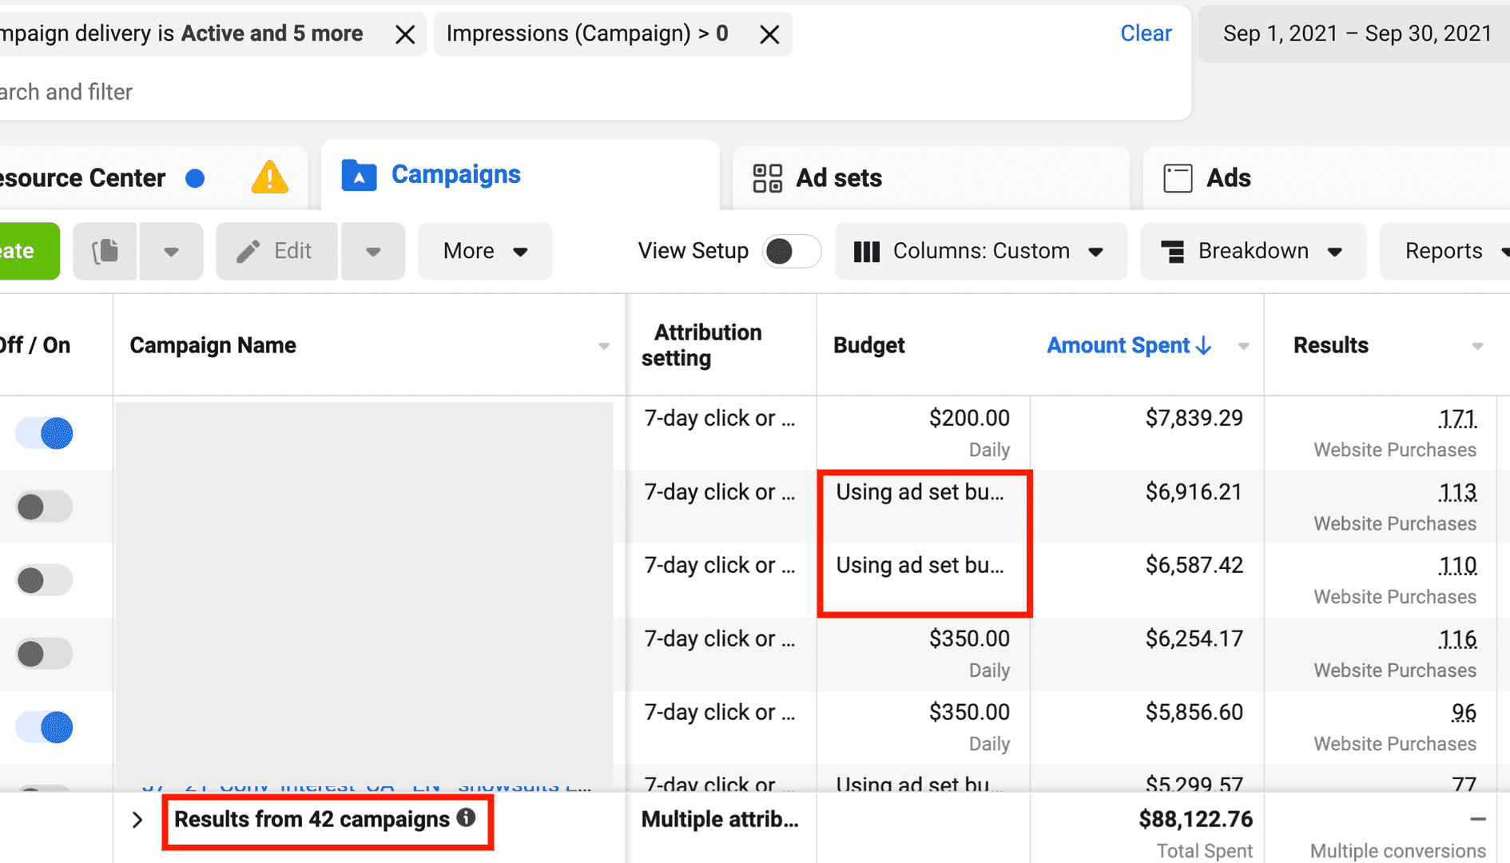Open the Reports menu
Image resolution: width=1510 pixels, height=863 pixels.
click(1444, 251)
